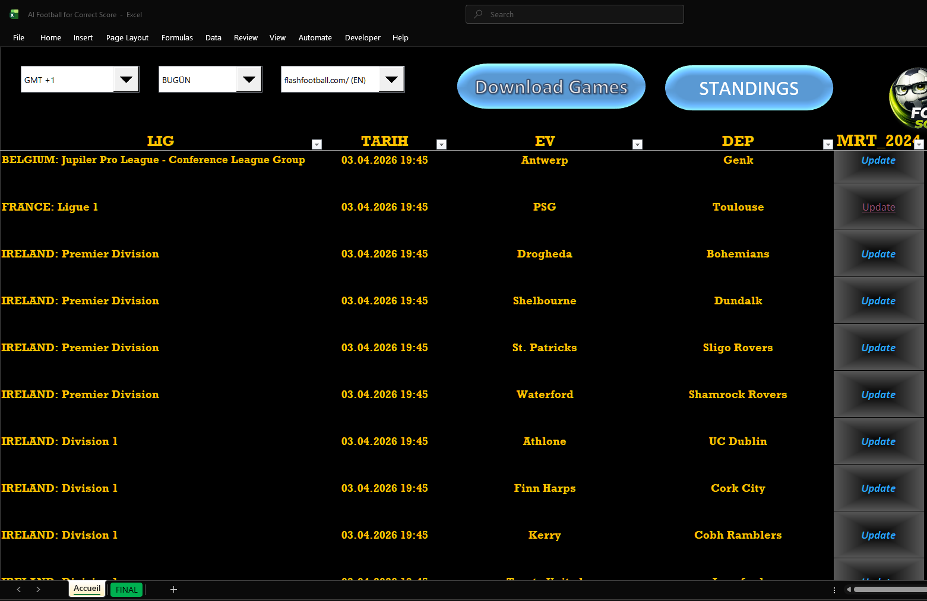Click horizontal scrollbar left arrow
Screen dimensions: 927x601
coord(849,590)
